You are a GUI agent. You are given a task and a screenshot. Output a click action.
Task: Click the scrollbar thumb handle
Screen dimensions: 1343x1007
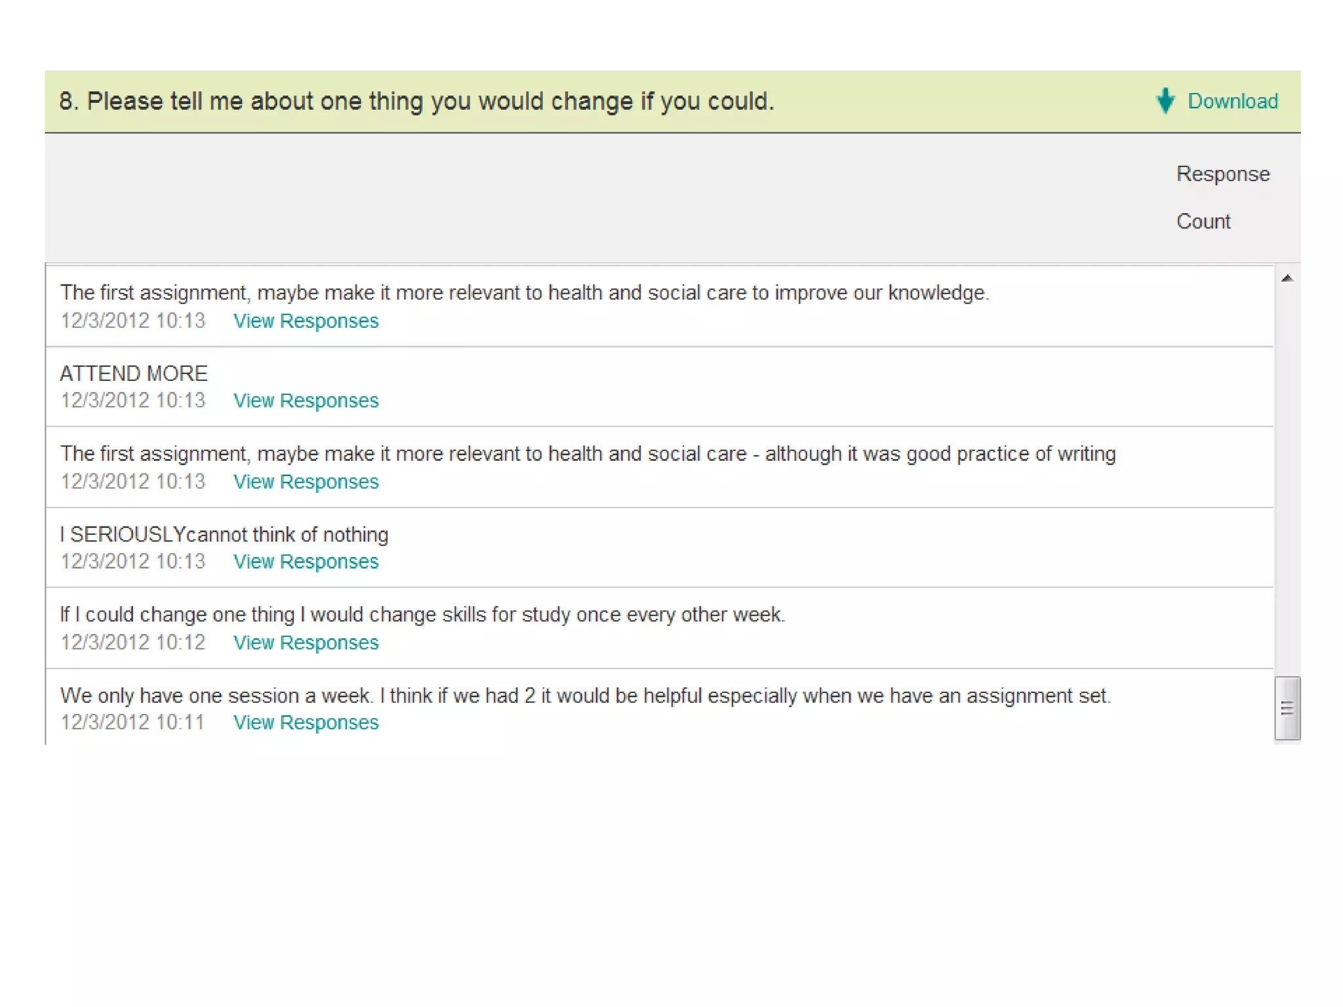[x=1287, y=708]
